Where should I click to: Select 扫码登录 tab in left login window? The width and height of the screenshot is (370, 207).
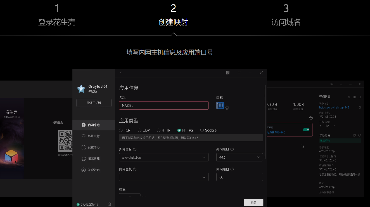[58, 123]
